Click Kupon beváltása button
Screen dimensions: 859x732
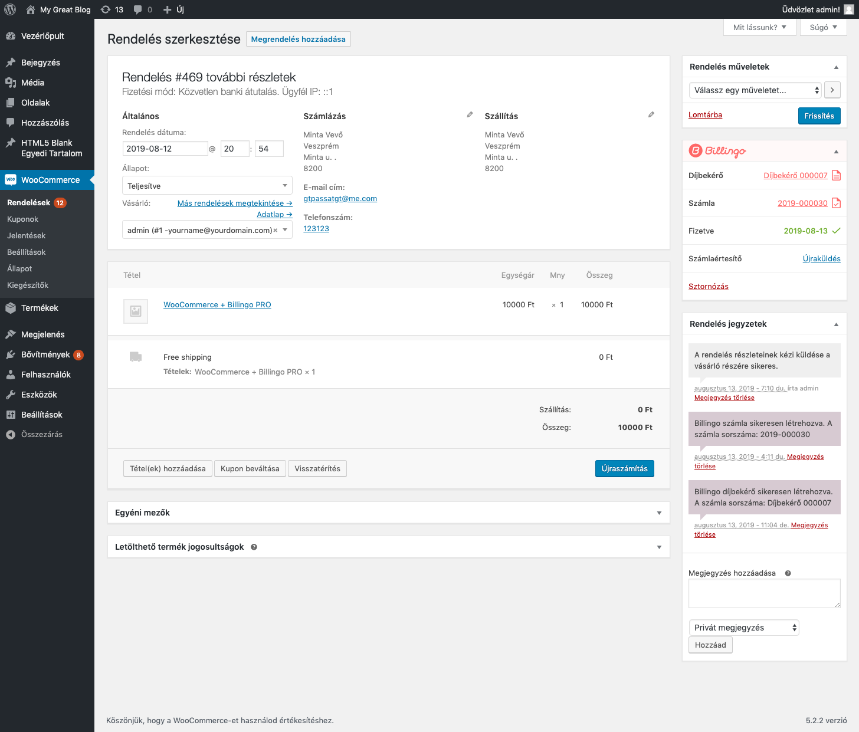[x=250, y=468]
